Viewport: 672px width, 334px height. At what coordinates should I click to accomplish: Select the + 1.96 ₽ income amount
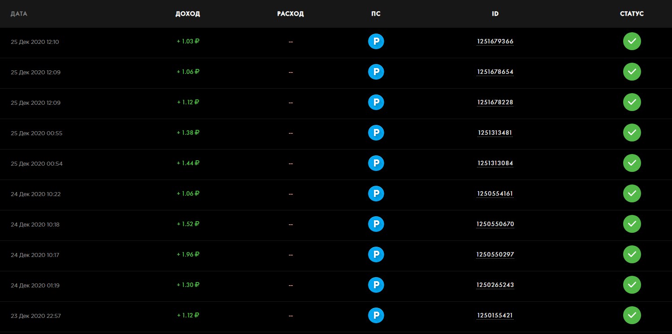click(188, 254)
